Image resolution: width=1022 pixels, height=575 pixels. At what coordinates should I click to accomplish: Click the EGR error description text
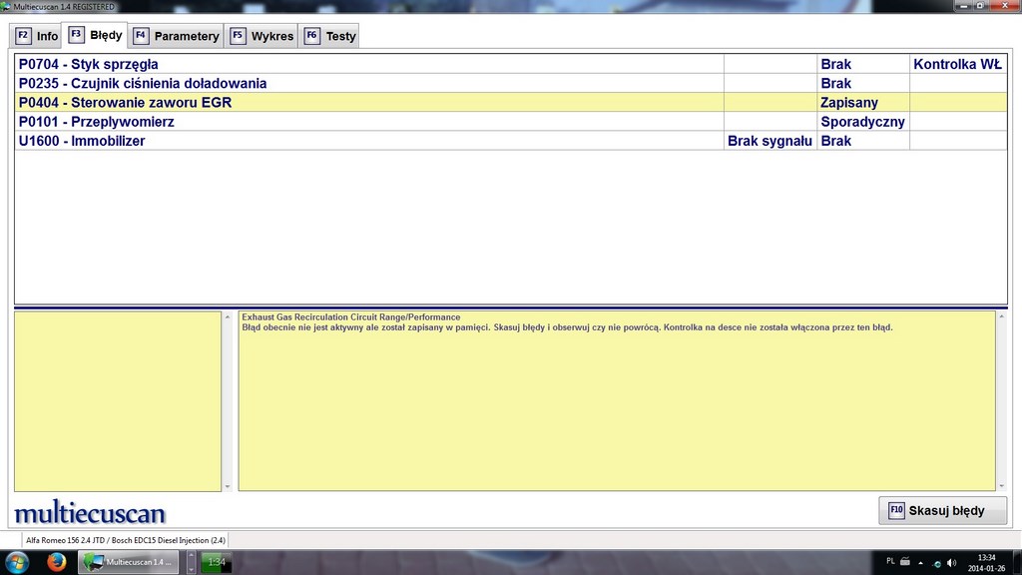click(567, 322)
